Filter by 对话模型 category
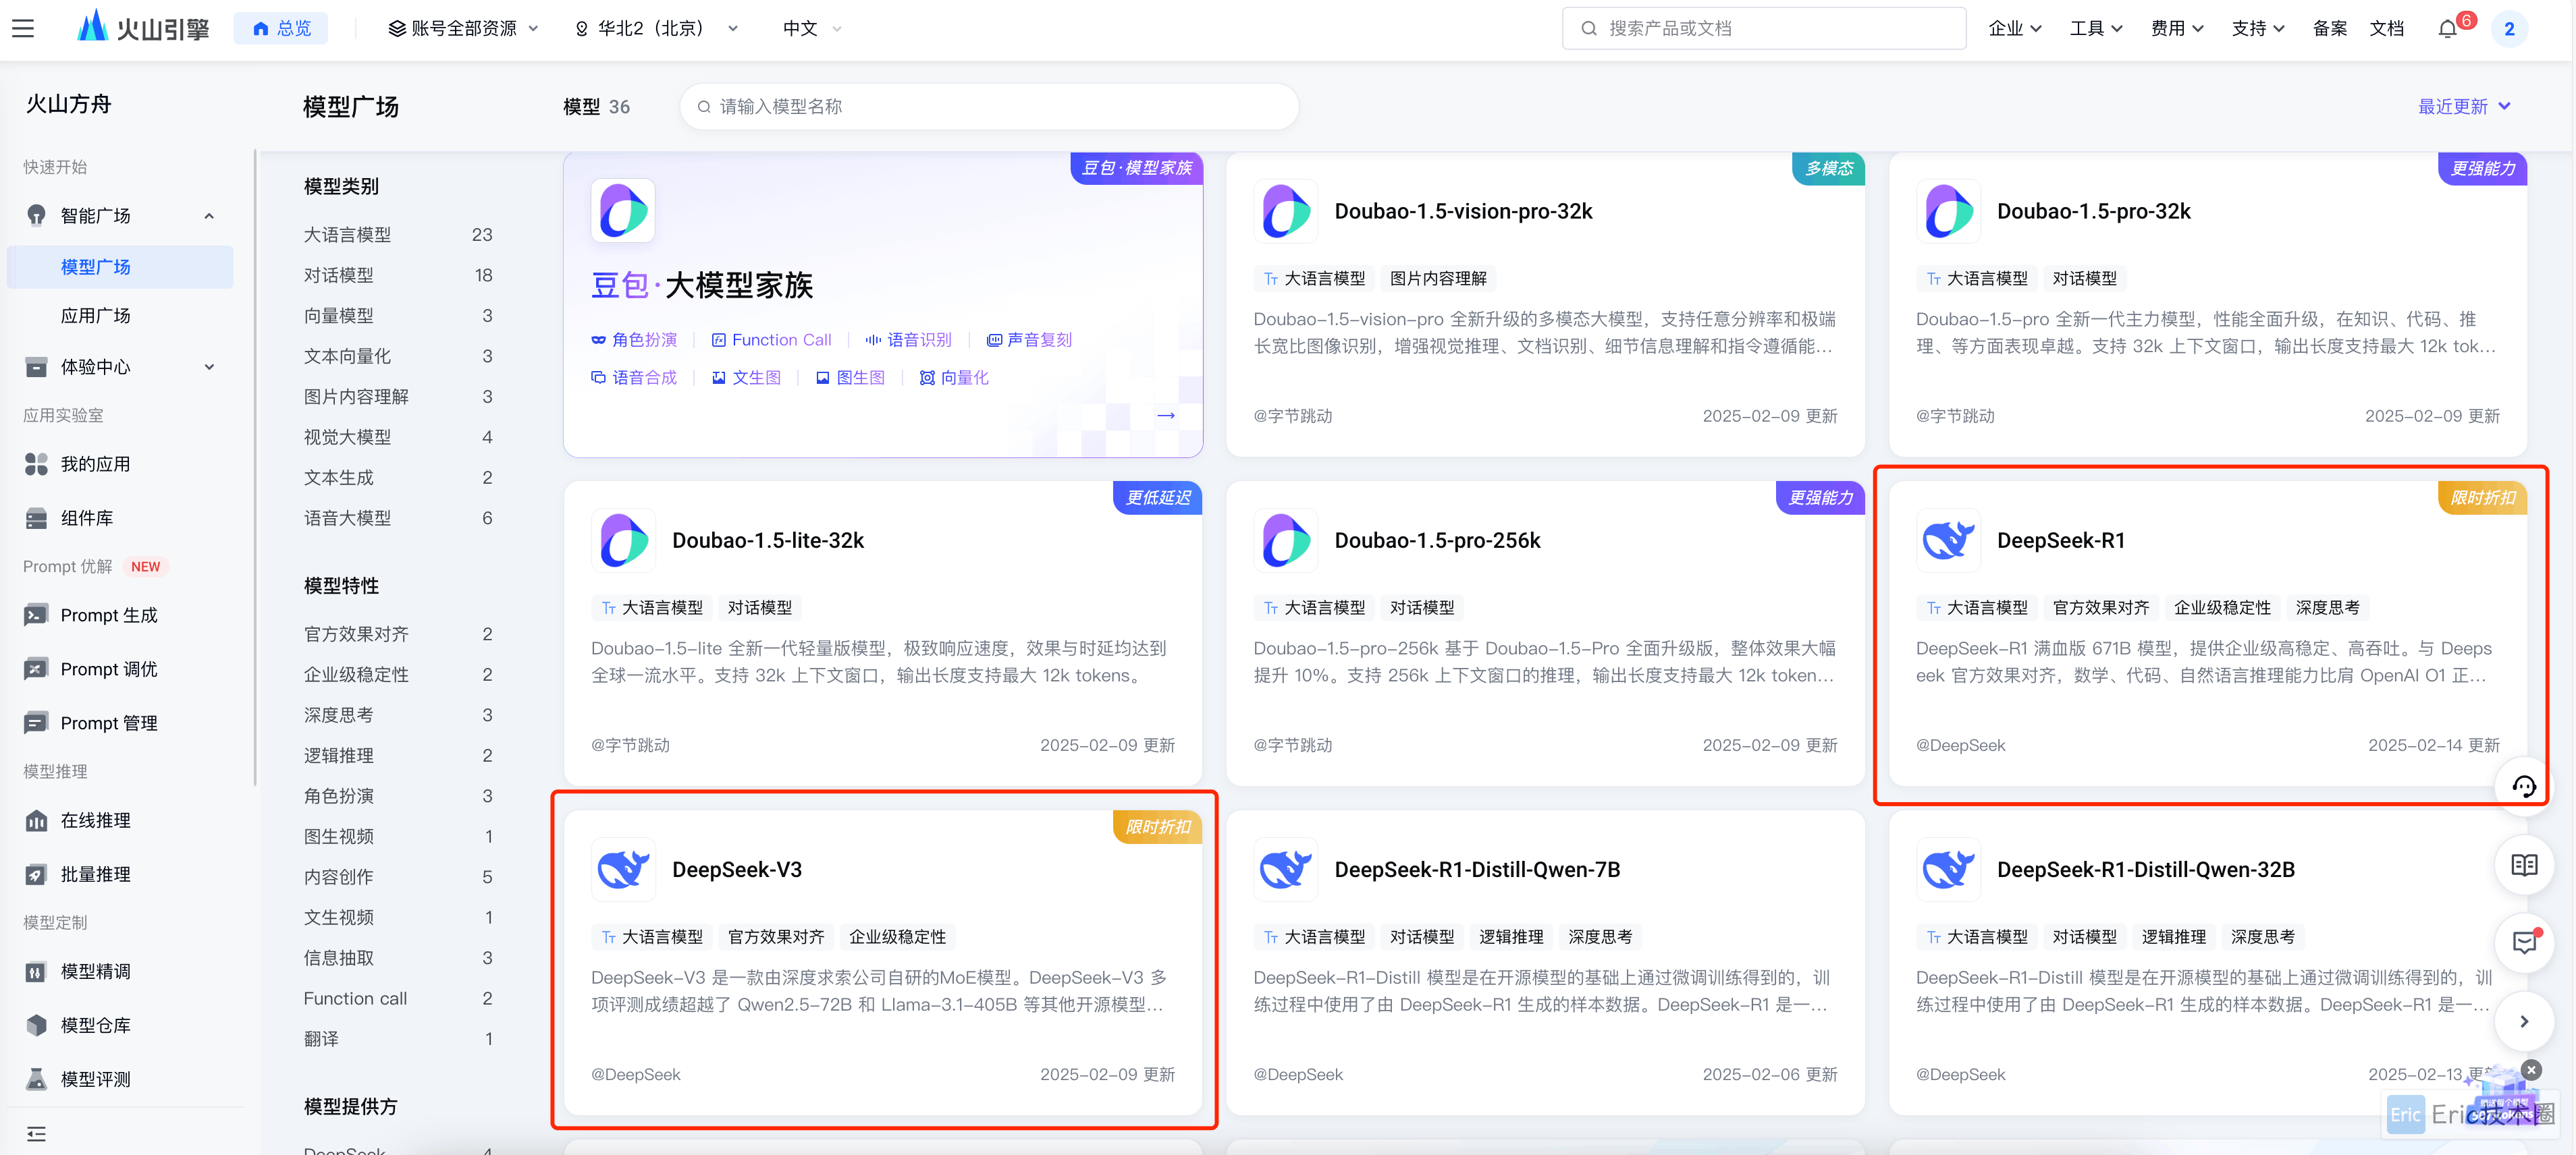Viewport: 2576px width, 1155px height. click(398, 275)
